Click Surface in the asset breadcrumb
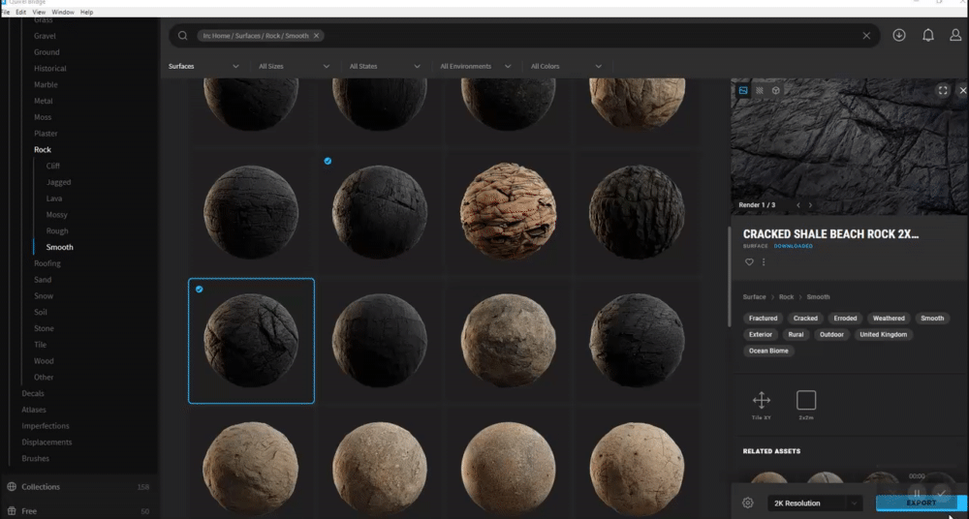 coord(754,297)
